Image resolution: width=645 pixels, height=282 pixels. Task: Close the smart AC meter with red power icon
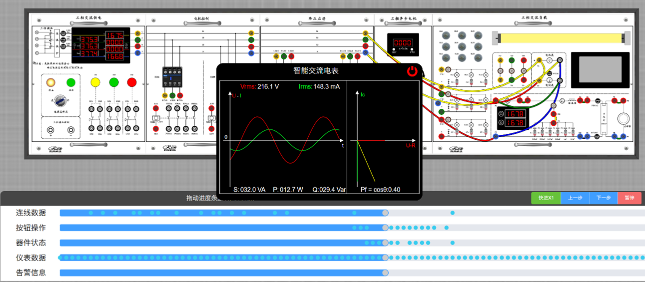click(412, 71)
